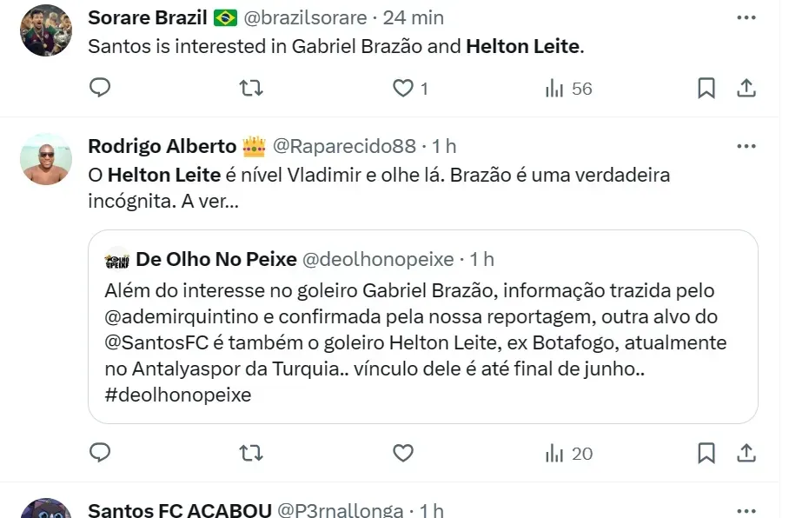The height and width of the screenshot is (518, 802).
Task: View analytics showing 20 views
Action: [x=568, y=453]
